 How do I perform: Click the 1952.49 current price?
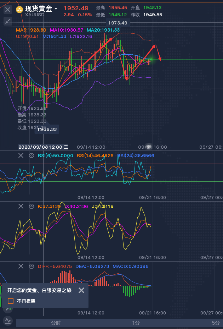(76, 8)
